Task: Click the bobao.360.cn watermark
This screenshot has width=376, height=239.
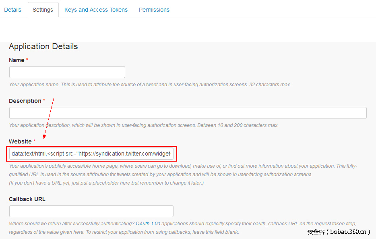Action: click(338, 232)
